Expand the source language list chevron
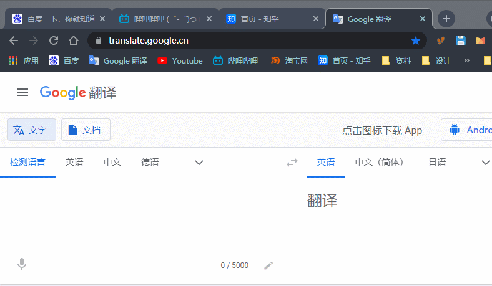The width and height of the screenshot is (492, 286). tap(199, 163)
